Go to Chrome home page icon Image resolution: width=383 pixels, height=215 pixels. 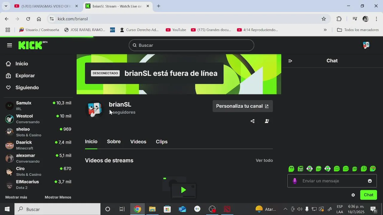(x=39, y=19)
